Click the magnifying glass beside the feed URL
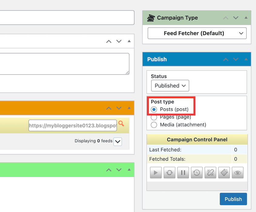This screenshot has width=256, height=212. point(121,124)
